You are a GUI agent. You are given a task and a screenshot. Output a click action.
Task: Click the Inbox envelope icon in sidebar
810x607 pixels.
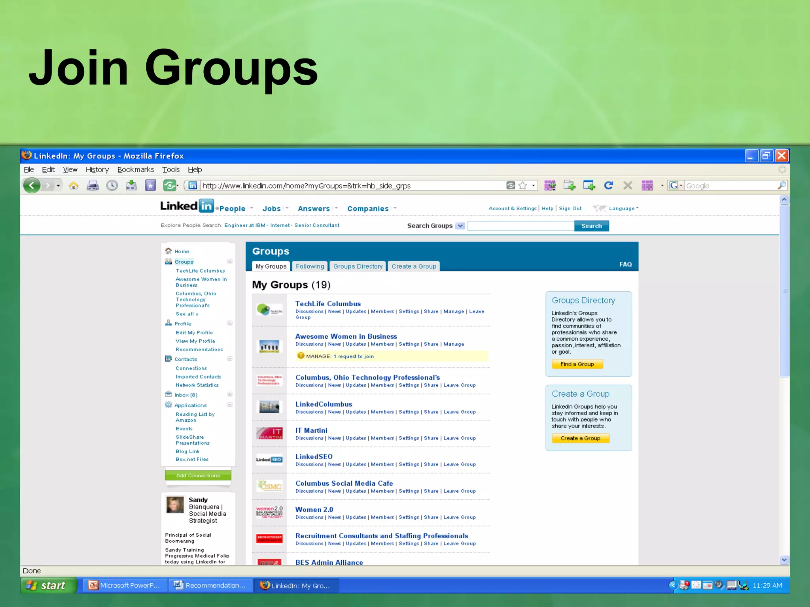[x=168, y=394]
